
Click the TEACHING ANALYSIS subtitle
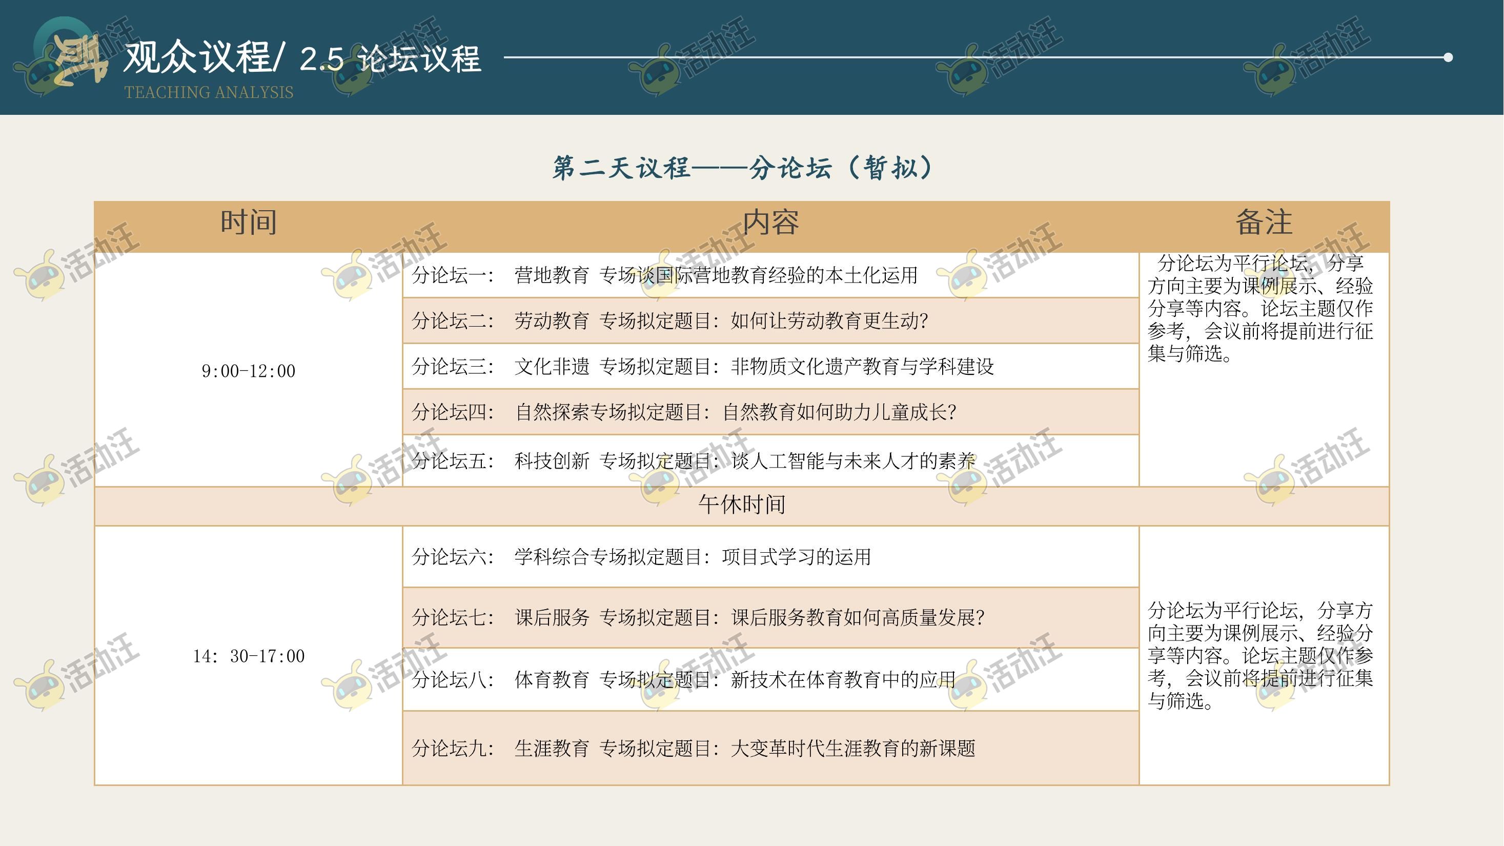[209, 92]
